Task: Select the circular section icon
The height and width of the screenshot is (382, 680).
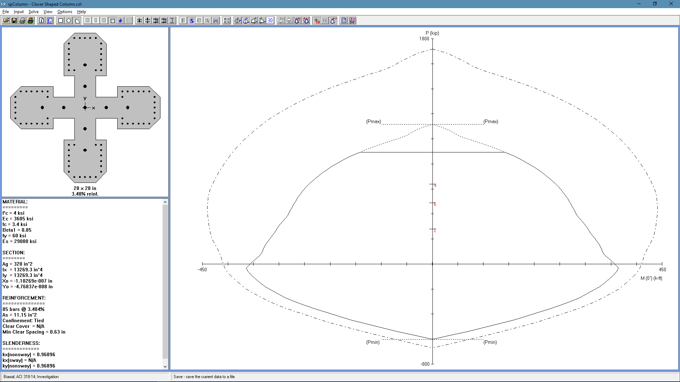Action: click(x=69, y=21)
